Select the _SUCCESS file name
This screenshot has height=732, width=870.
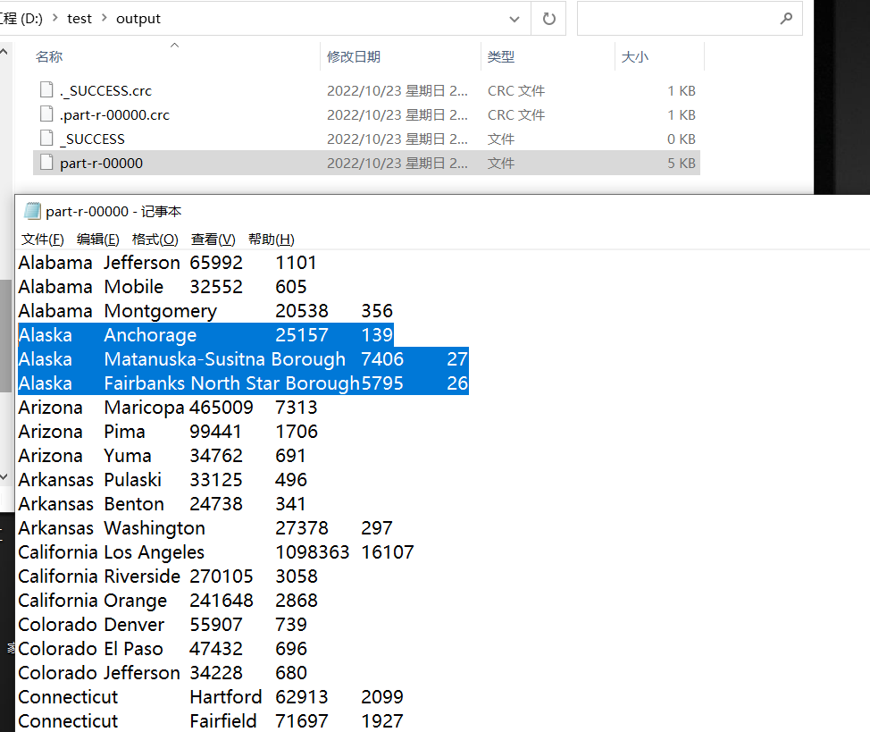click(92, 139)
